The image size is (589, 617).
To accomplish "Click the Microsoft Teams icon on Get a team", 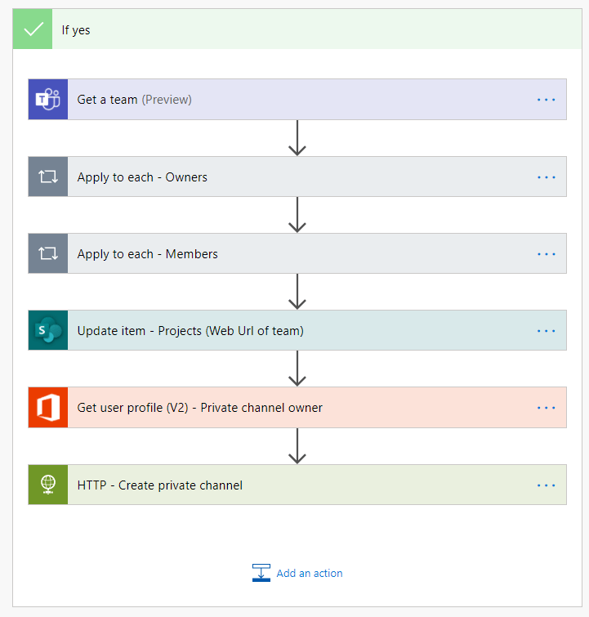I will coord(48,100).
